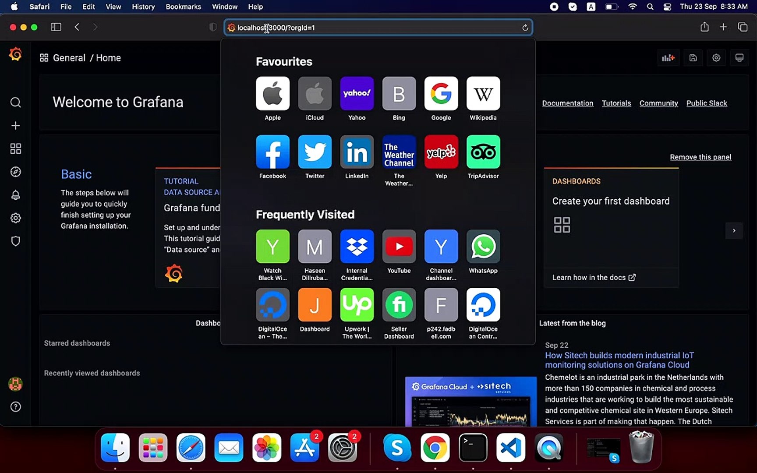
Task: Toggle Safari sidebar button
Action: [x=56, y=27]
